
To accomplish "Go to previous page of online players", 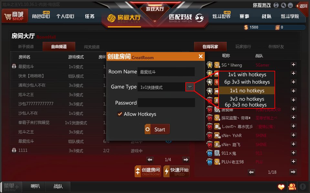I will pos(251,172).
